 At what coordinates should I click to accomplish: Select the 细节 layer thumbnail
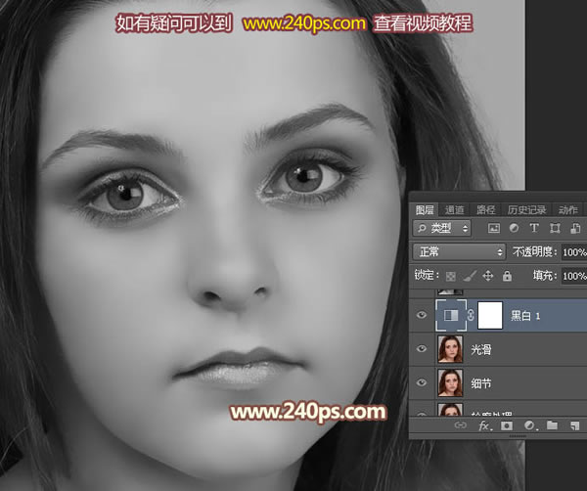(450, 382)
